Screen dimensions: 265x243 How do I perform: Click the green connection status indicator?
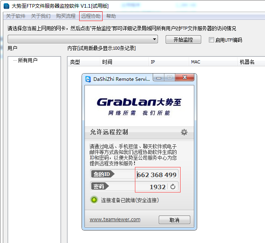pyautogui.click(x=94, y=200)
